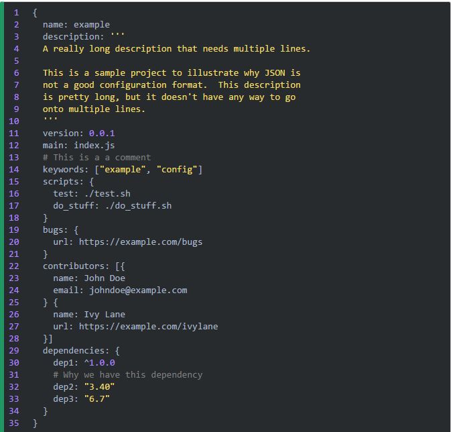Place cursor on version number 0.0.1
This screenshot has height=432, width=451.
tap(102, 133)
